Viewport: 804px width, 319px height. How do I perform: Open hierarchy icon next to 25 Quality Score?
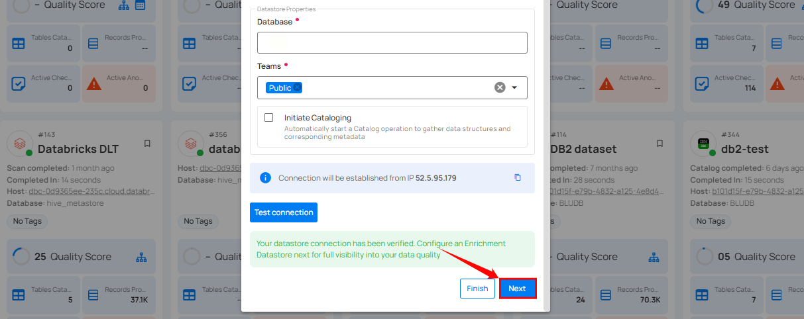pos(141,257)
